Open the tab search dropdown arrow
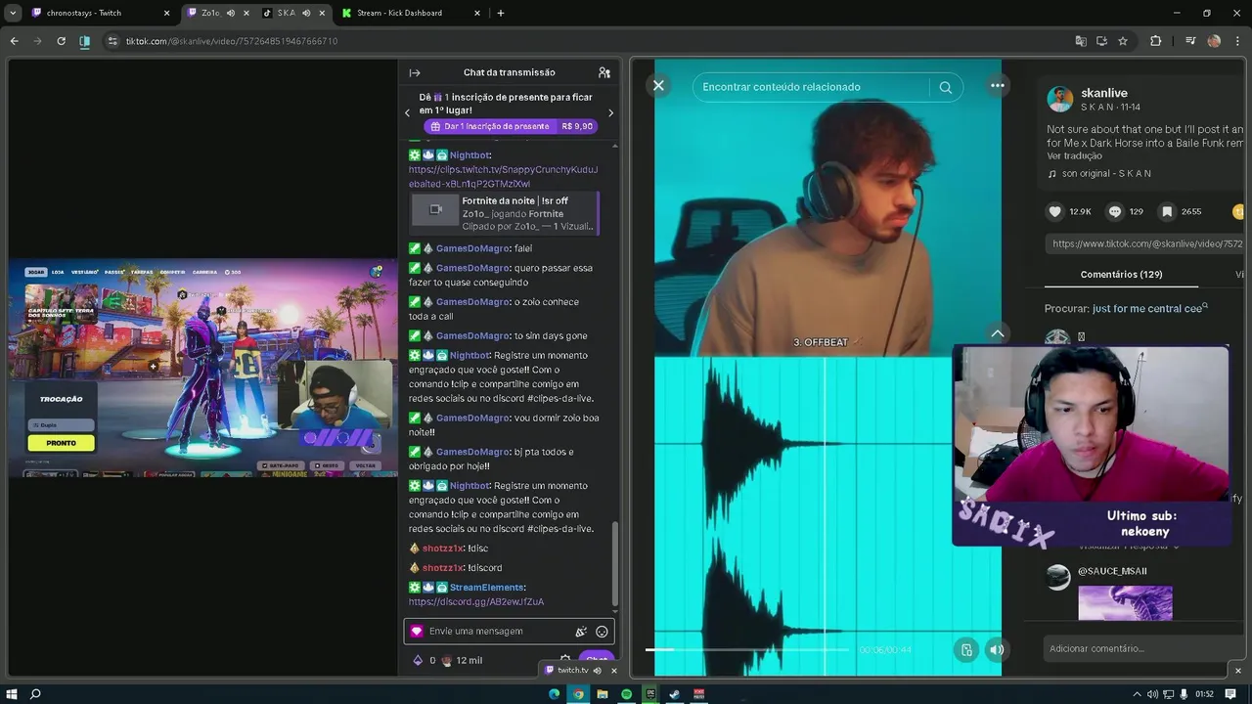The height and width of the screenshot is (704, 1252). 12,13
